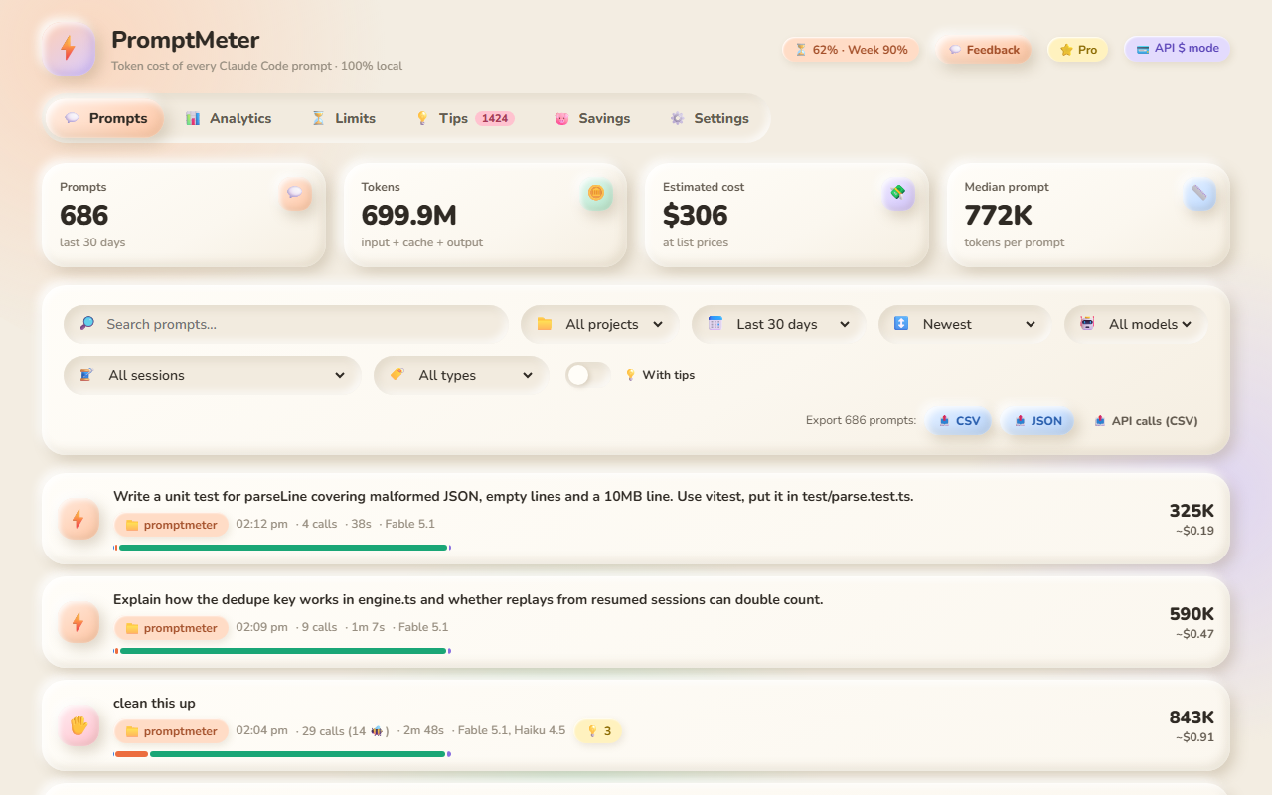Click promptmeter project tag on dedupe key prompt
This screenshot has height=795, width=1272.
pyautogui.click(x=172, y=628)
